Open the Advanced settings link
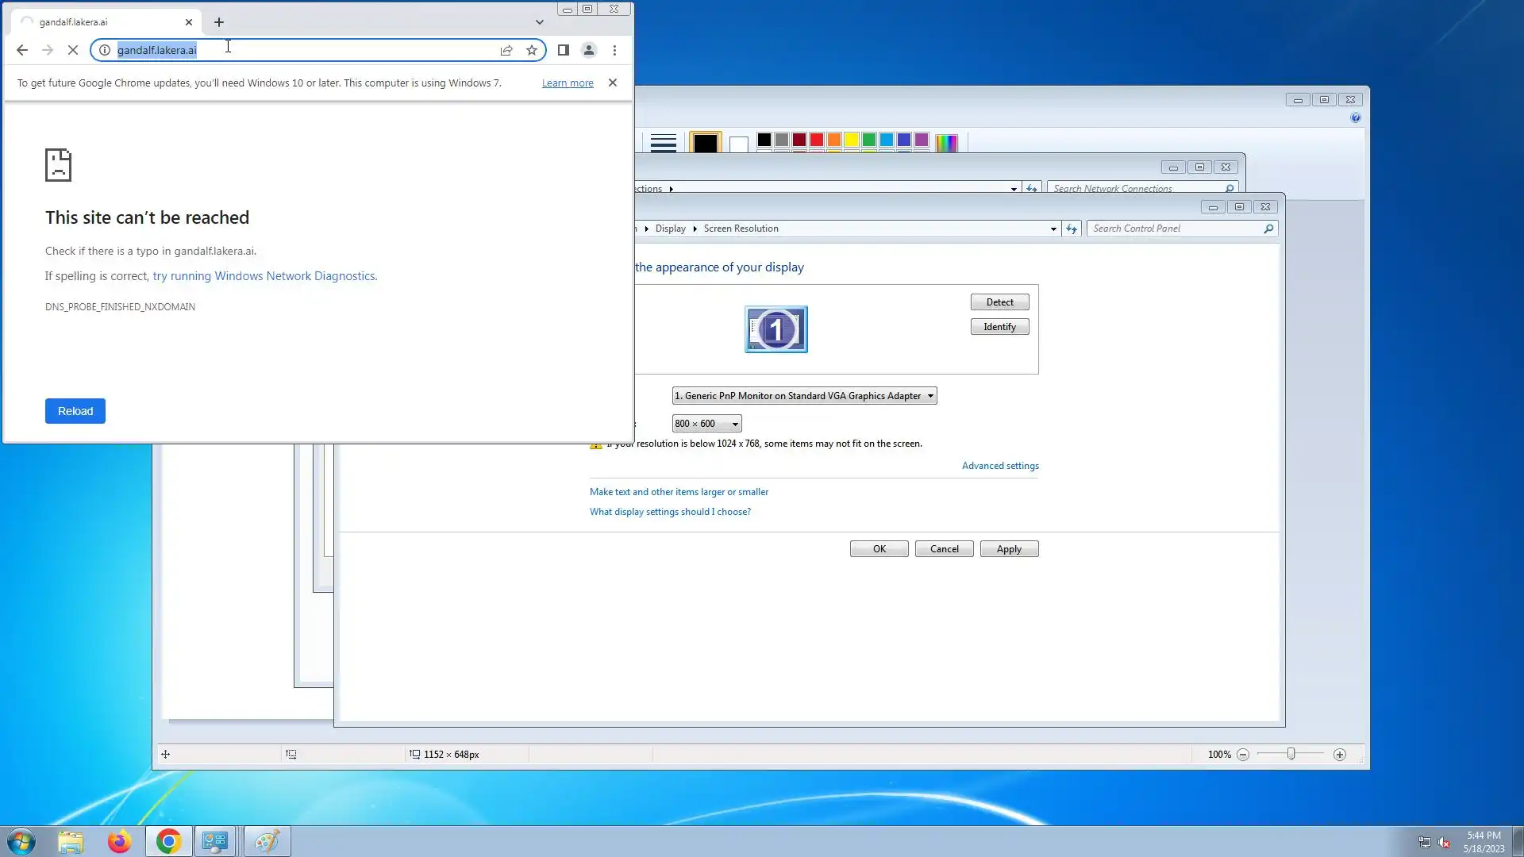This screenshot has width=1524, height=857. (1000, 466)
